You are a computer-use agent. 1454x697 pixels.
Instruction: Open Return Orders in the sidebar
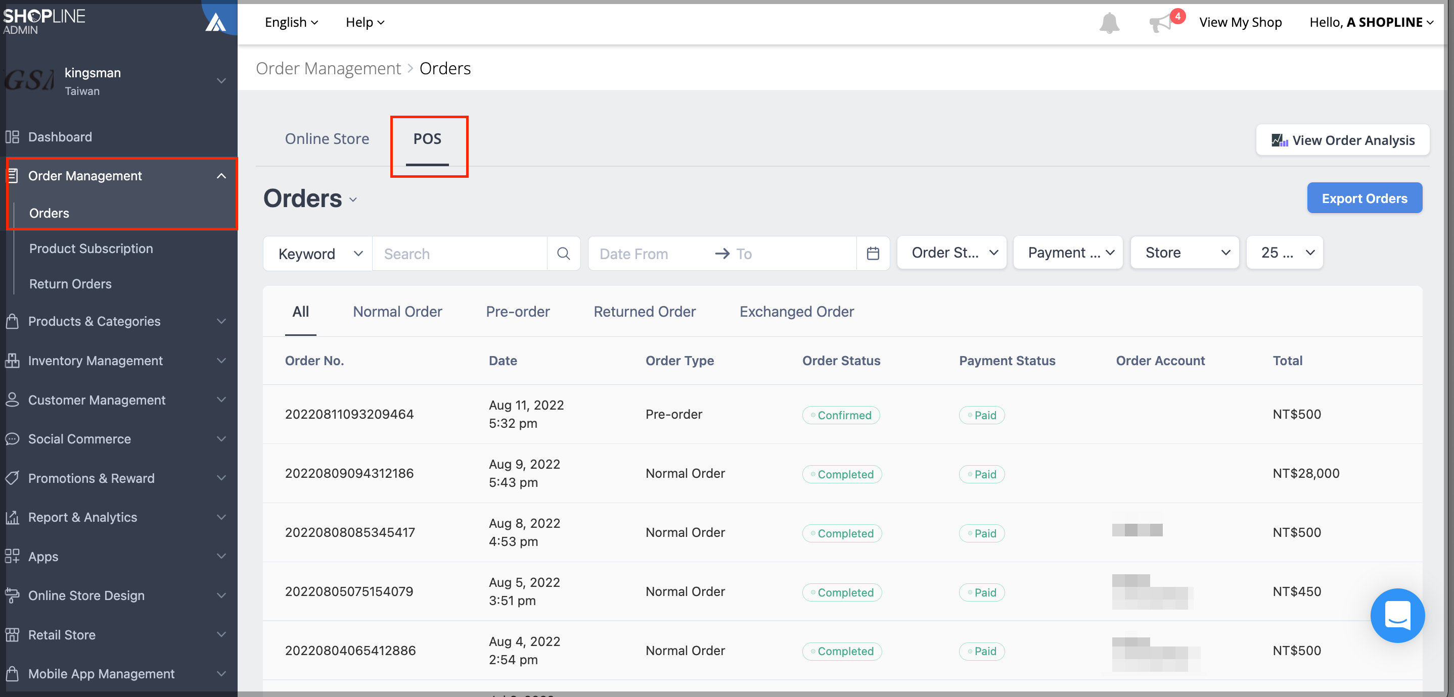point(70,284)
